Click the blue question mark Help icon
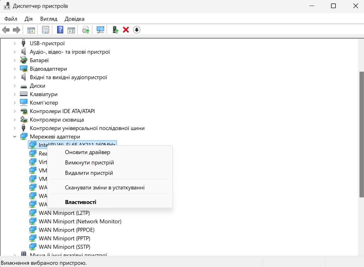Viewport: 364px width, 267px height. 60,30
